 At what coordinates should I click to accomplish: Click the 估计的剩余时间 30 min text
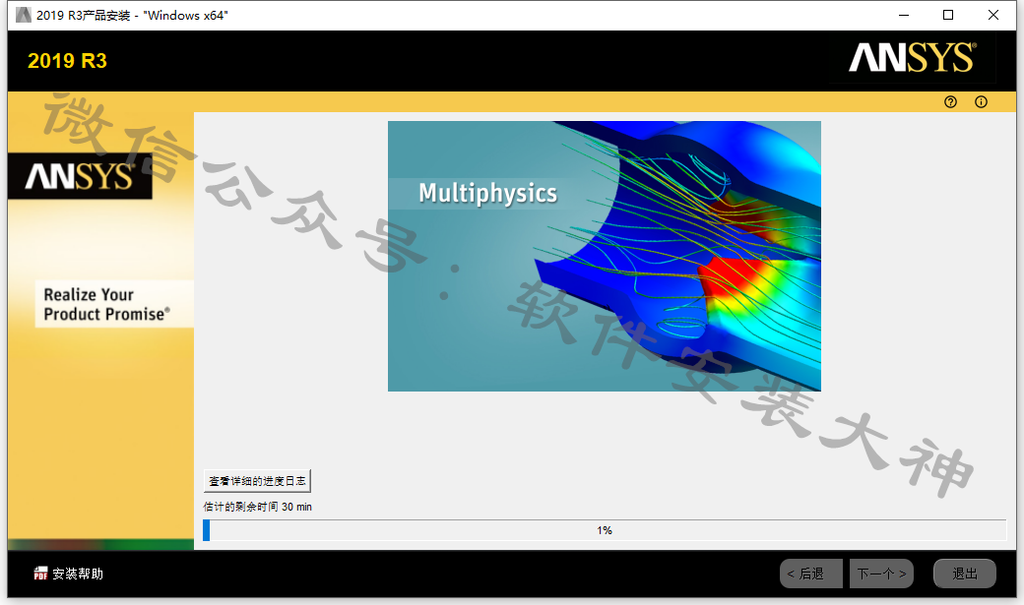257,507
